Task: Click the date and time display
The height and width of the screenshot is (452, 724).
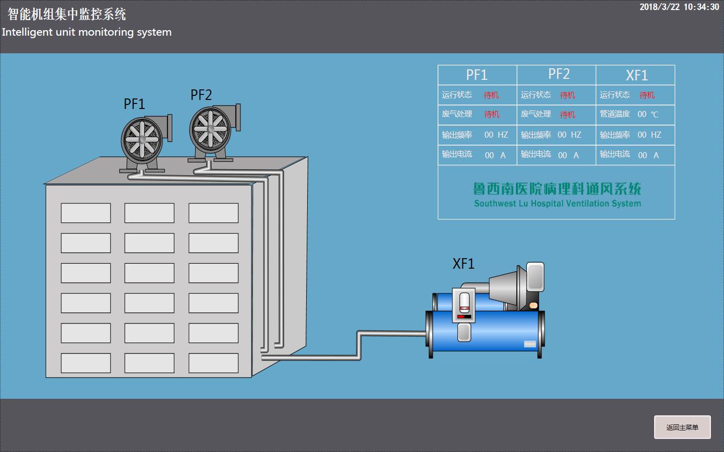Action: 679,7
